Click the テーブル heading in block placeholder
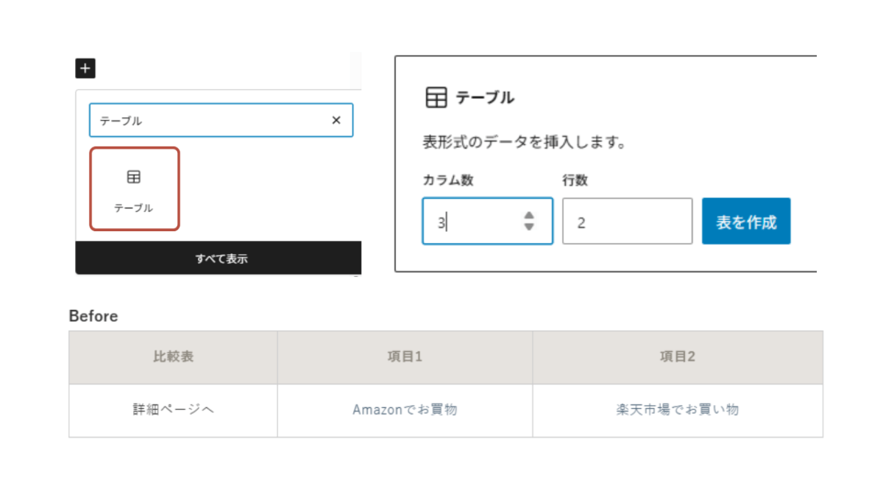 click(485, 97)
